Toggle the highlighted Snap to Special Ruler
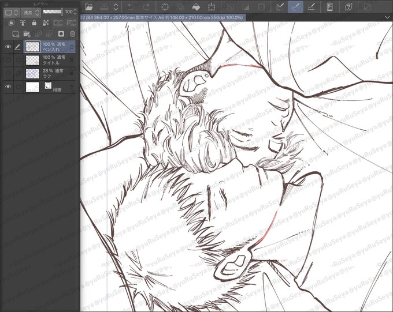Viewport: 393px width, 312px height. pos(296,7)
